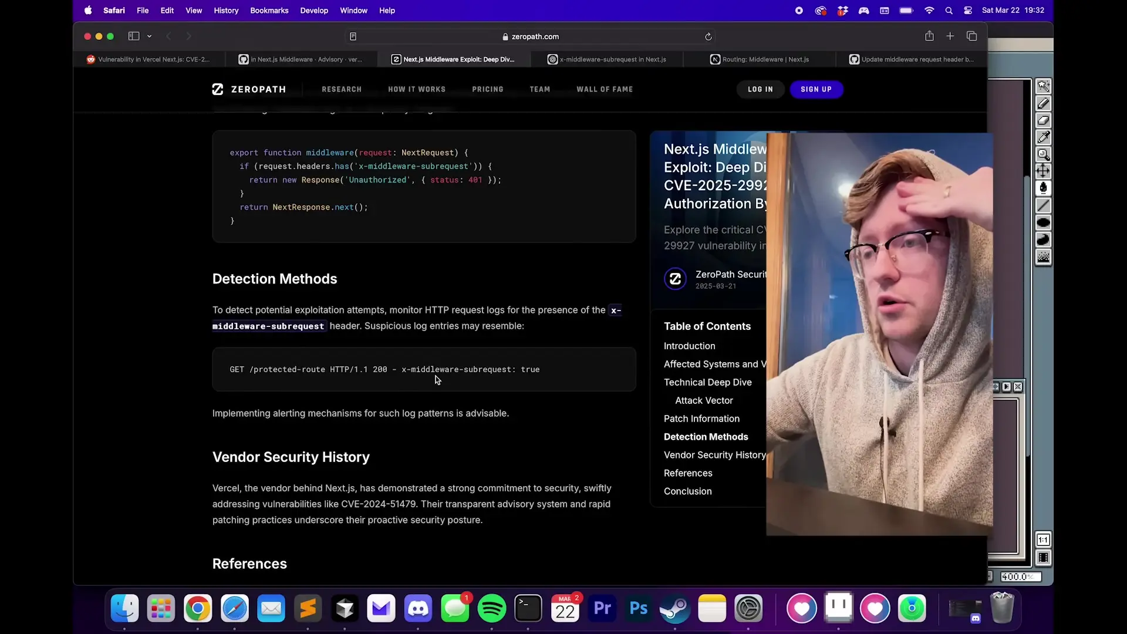Open Terminal from the Dock

coord(528,608)
